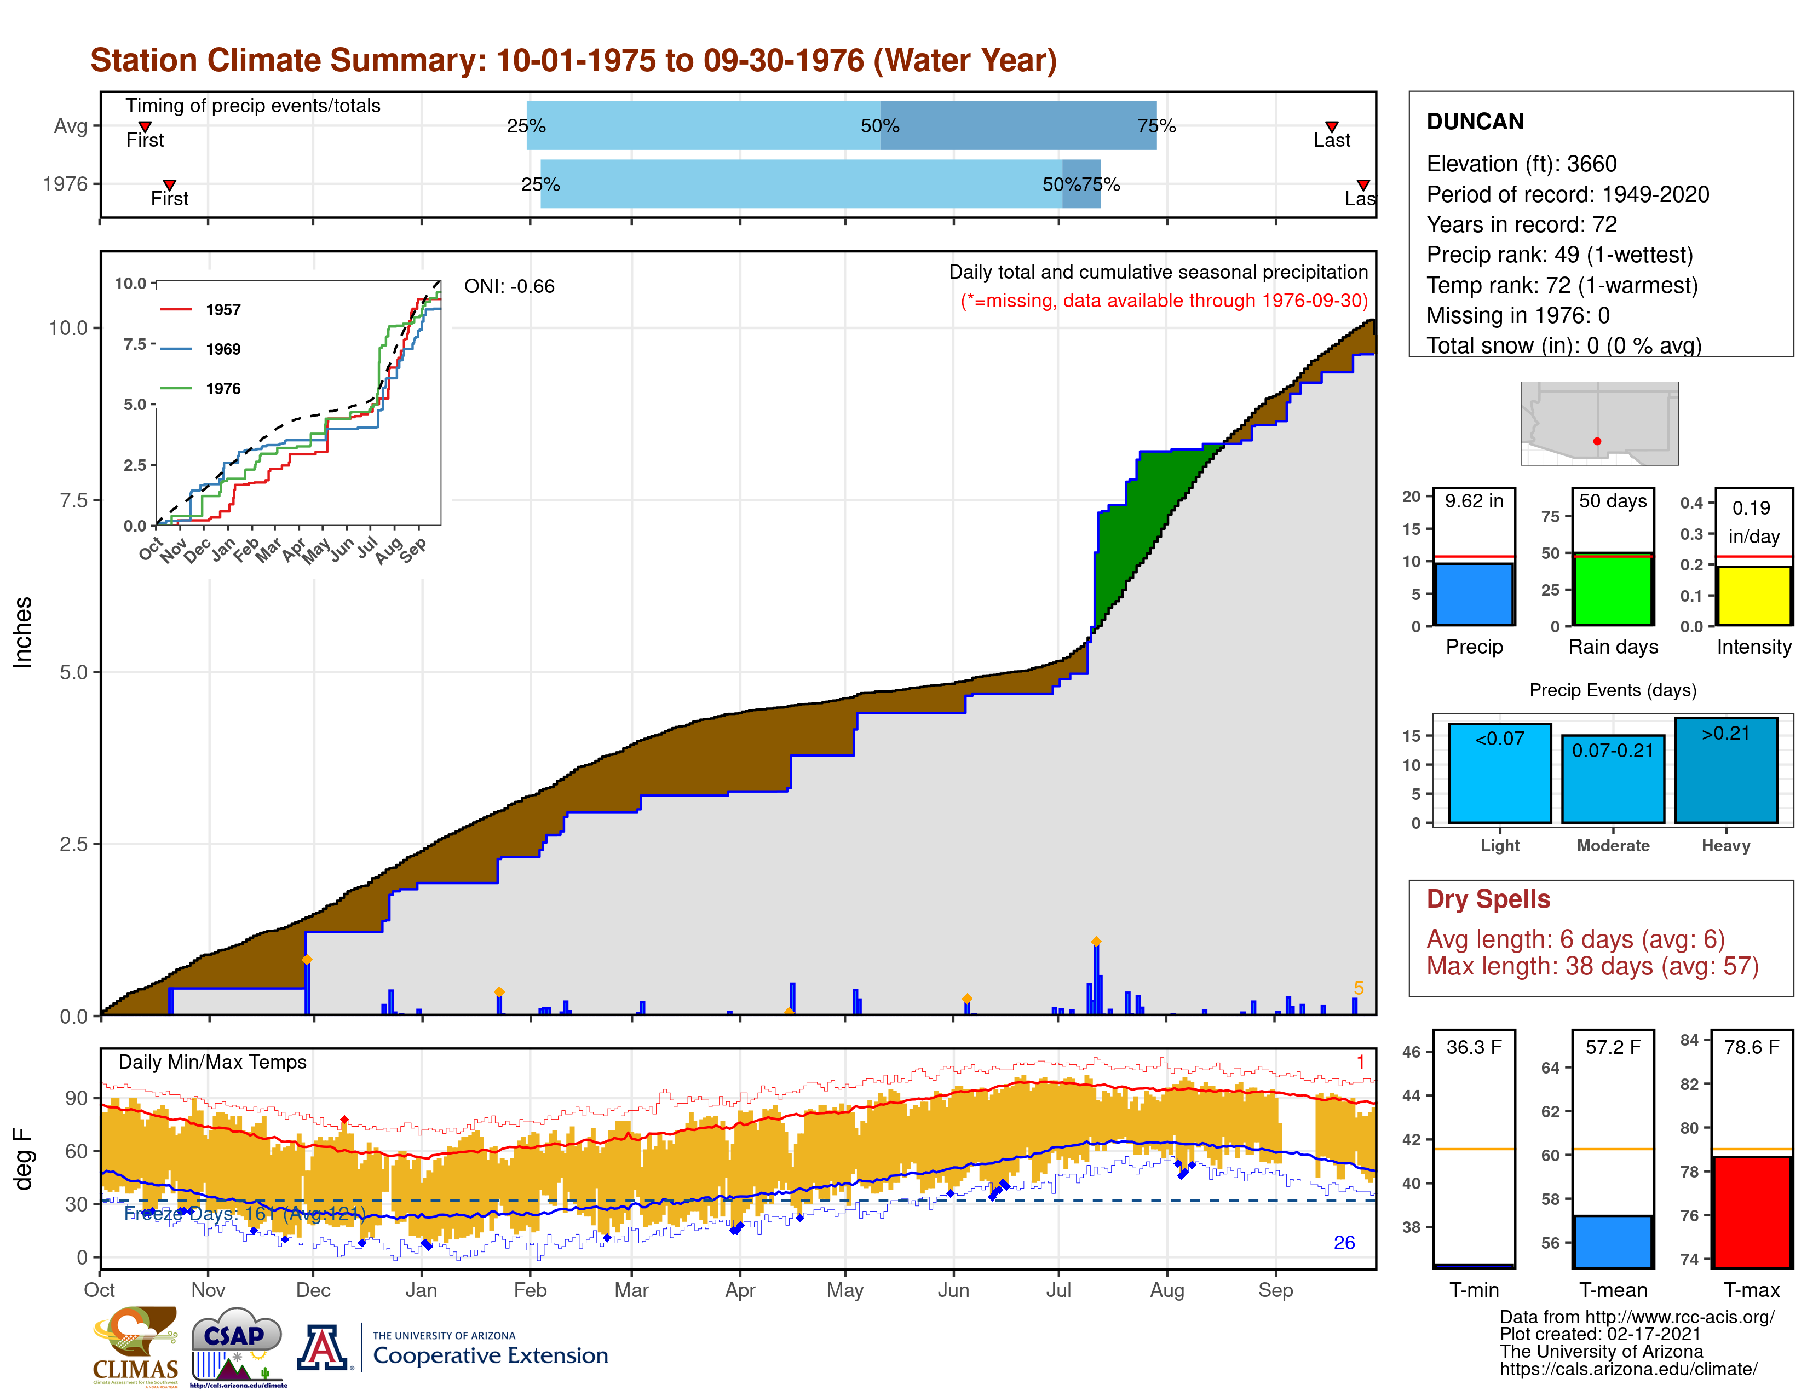Click the red T-max bar
Image resolution: width=1807 pixels, height=1396 pixels.
(x=1752, y=1212)
